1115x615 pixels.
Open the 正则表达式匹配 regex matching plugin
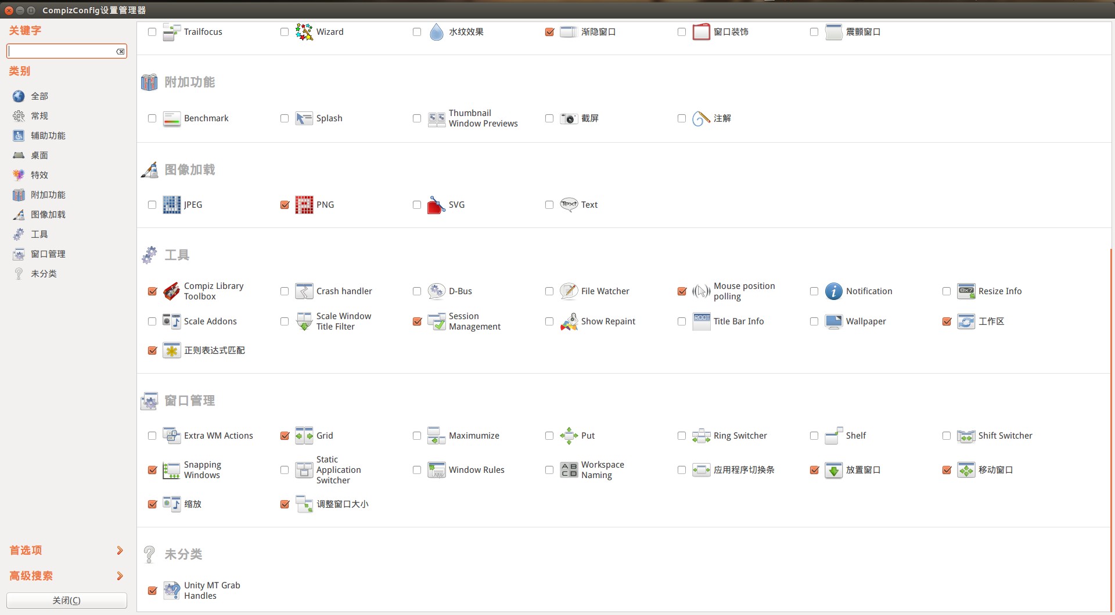click(x=204, y=350)
